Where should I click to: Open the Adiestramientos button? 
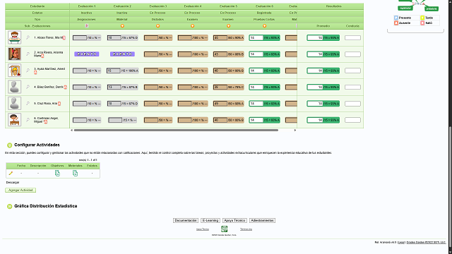coord(262,220)
